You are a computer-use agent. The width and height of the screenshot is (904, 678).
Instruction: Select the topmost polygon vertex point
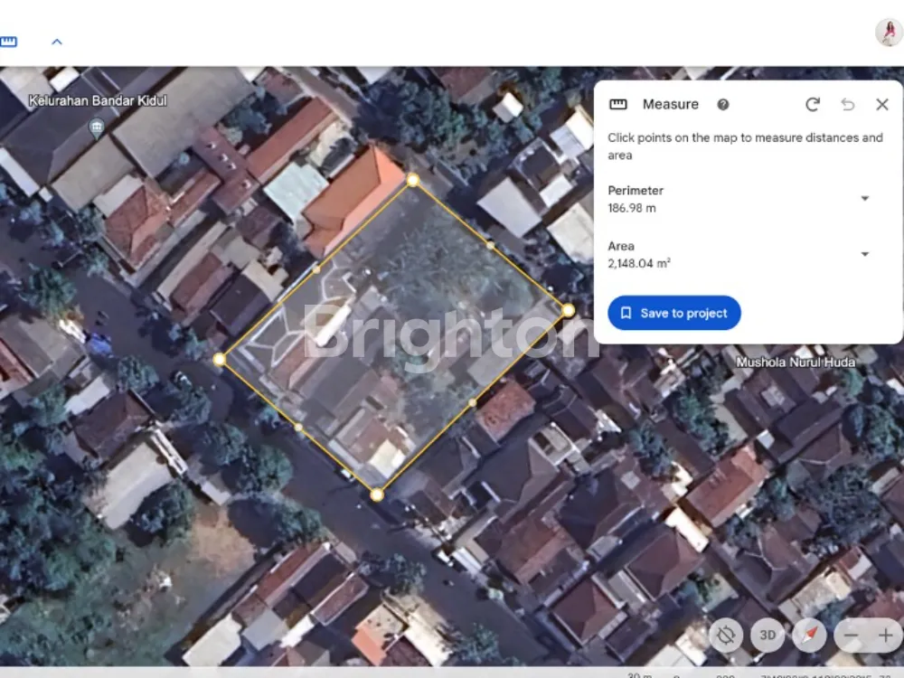tap(413, 180)
